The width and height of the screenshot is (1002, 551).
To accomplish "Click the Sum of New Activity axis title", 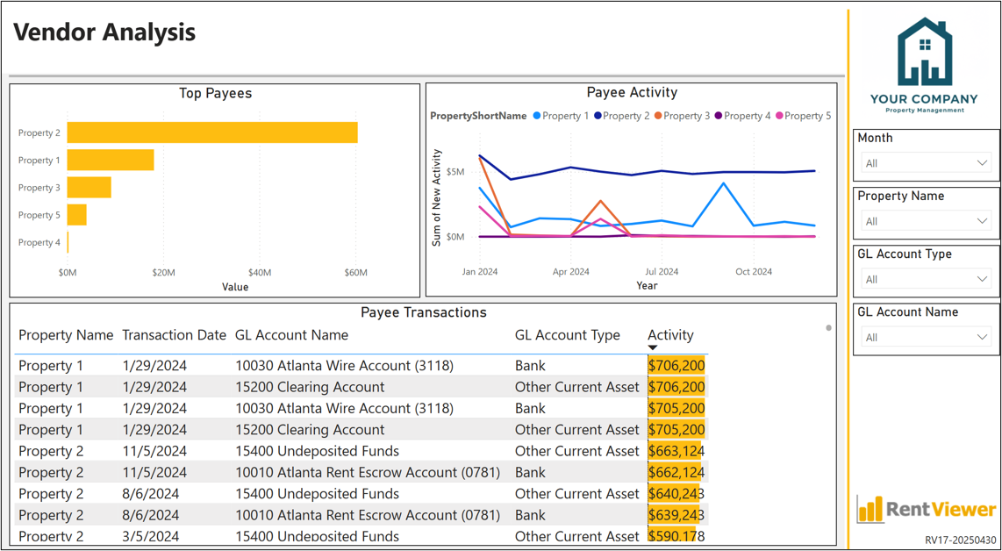I will click(x=437, y=198).
